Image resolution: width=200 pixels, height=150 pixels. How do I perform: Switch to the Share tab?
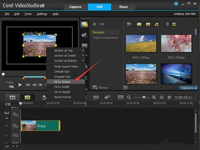click(x=123, y=7)
